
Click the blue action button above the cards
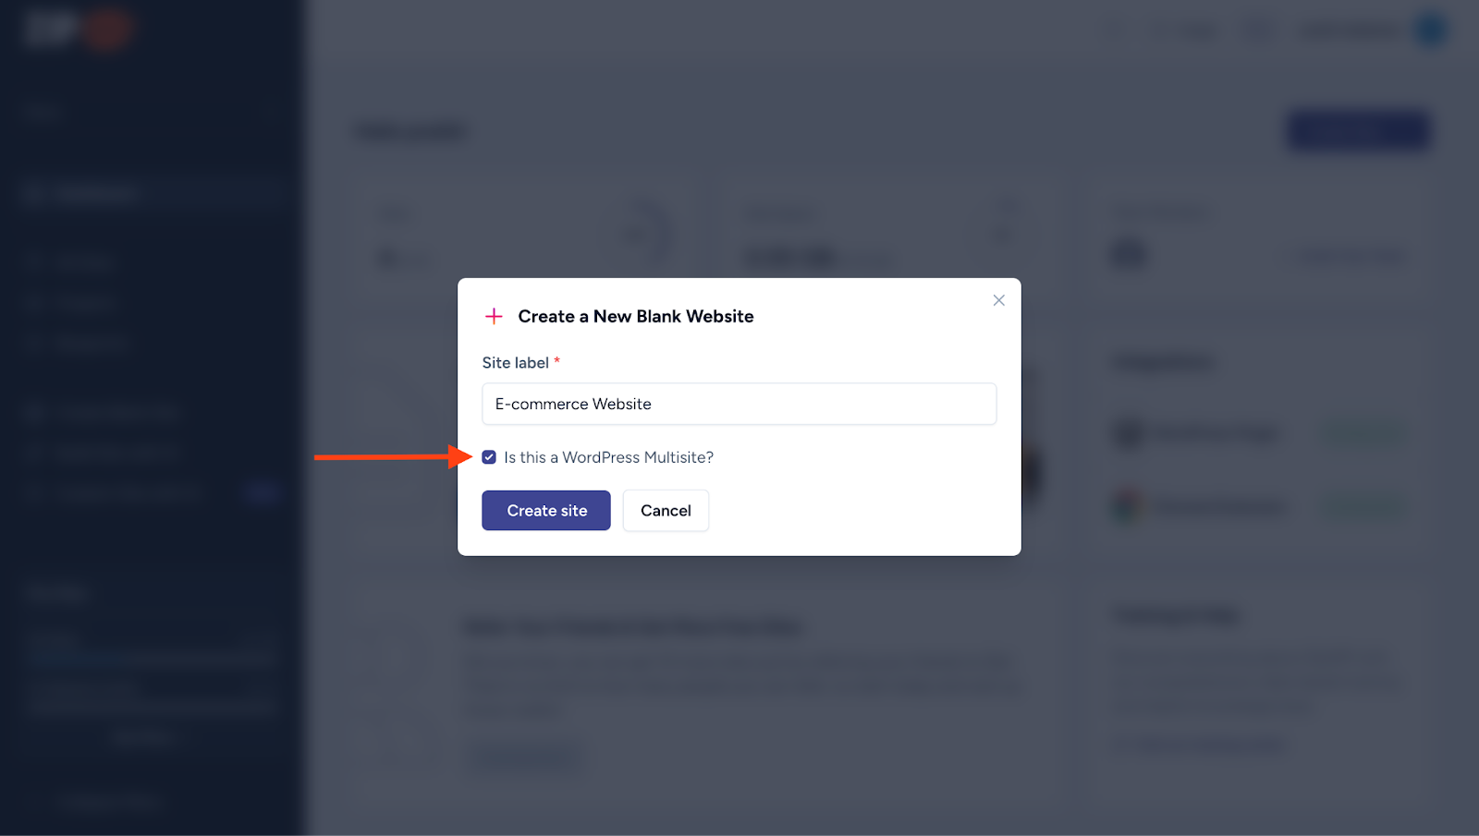(x=1356, y=130)
